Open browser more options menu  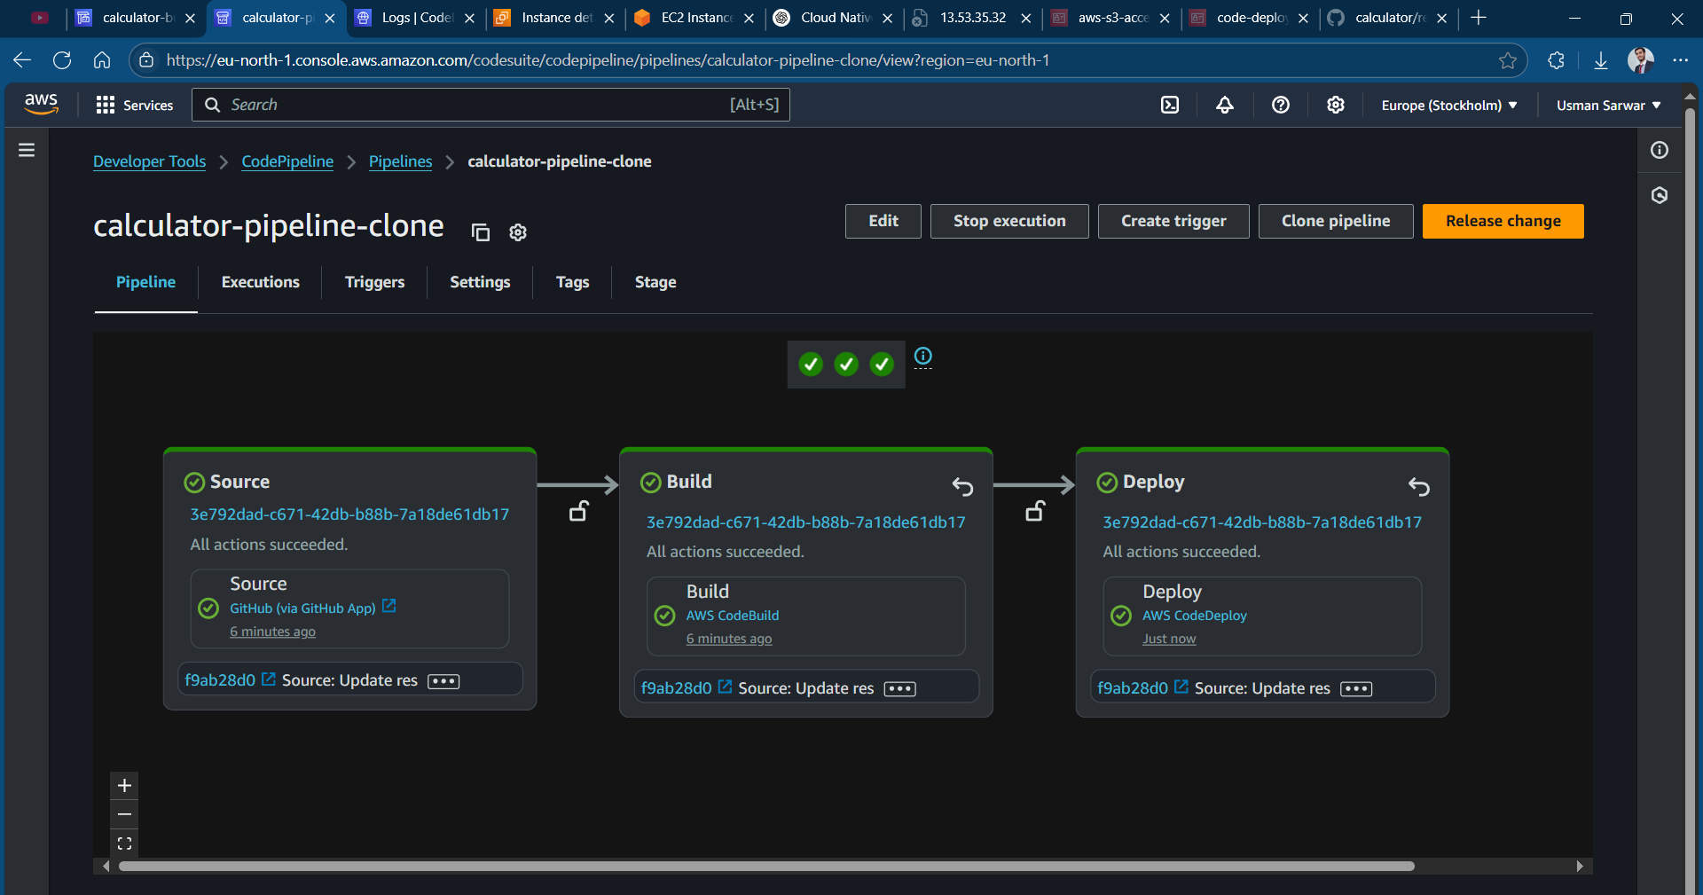point(1680,60)
